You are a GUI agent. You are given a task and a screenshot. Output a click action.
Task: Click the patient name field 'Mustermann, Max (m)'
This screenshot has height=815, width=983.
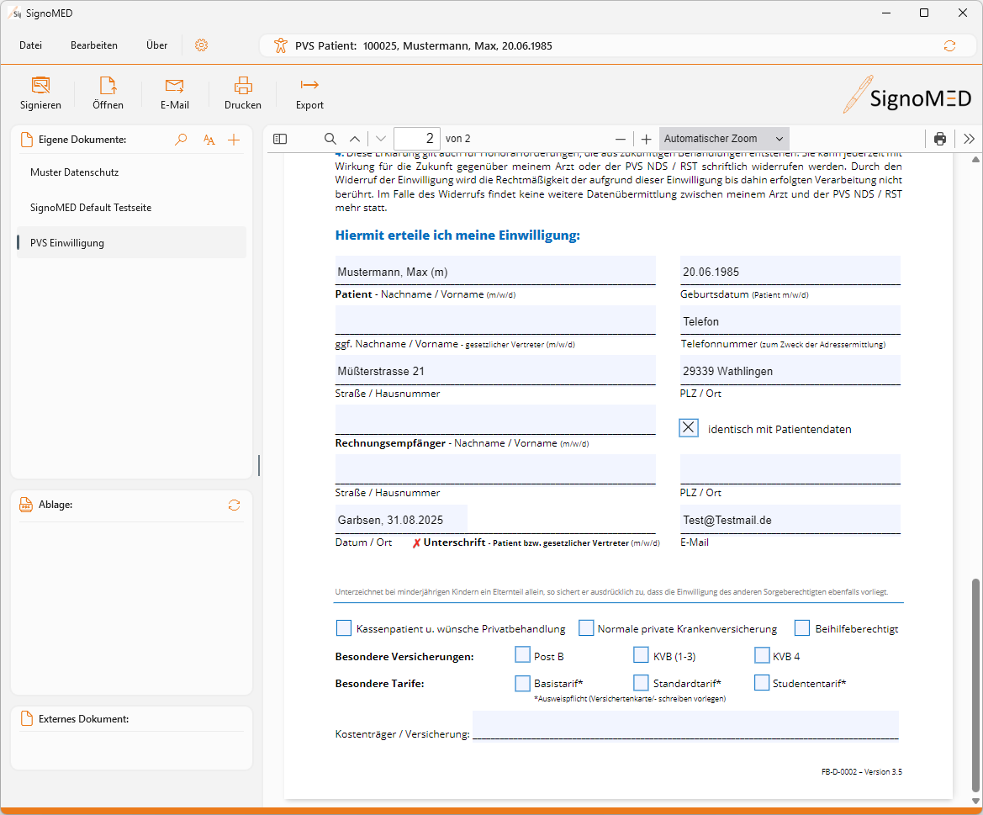pyautogui.click(x=495, y=271)
